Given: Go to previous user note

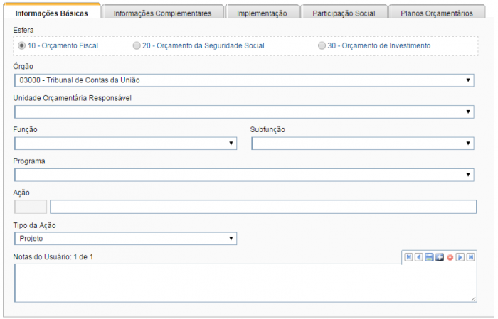Looking at the screenshot, I should (419, 257).
